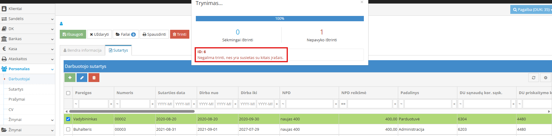This screenshot has height=136, width=552.
Task: Click the 100% progress bar
Action: point(280,19)
